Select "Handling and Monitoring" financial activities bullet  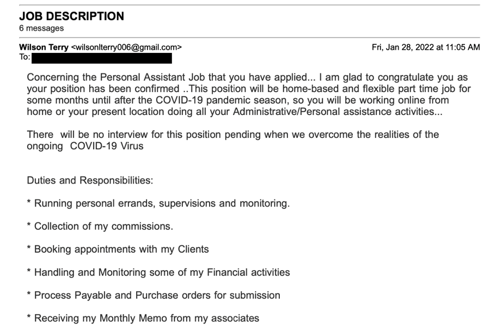pos(162,272)
